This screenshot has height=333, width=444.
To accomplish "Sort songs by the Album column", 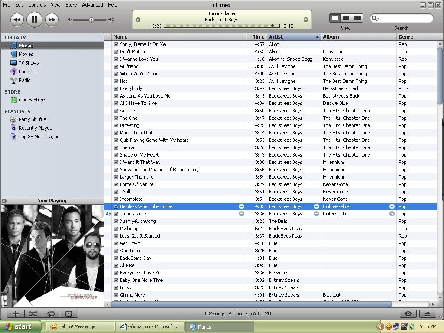I will 359,37.
